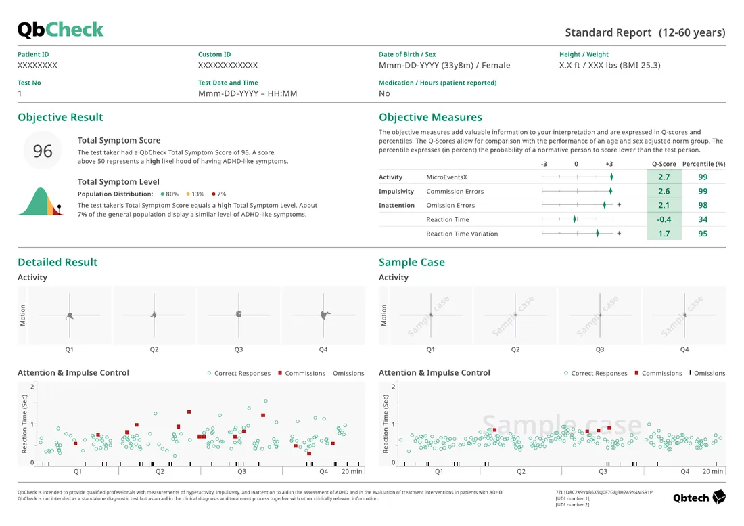Click the orange 13% legend dot
Image resolution: width=744 pixels, height=526 pixels.
[x=188, y=194]
